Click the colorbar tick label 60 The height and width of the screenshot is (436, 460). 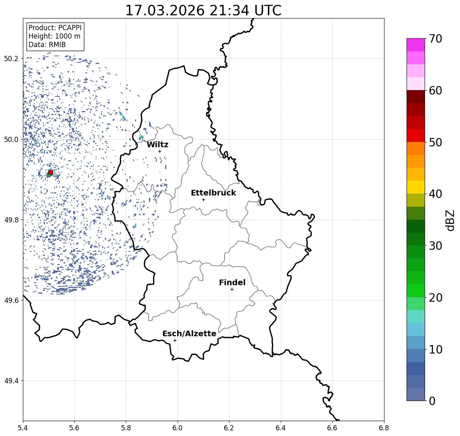[435, 91]
